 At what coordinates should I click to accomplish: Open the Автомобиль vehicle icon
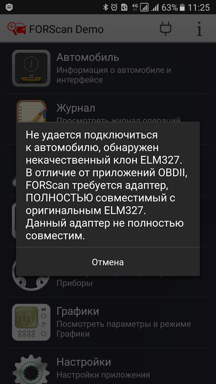tap(31, 68)
